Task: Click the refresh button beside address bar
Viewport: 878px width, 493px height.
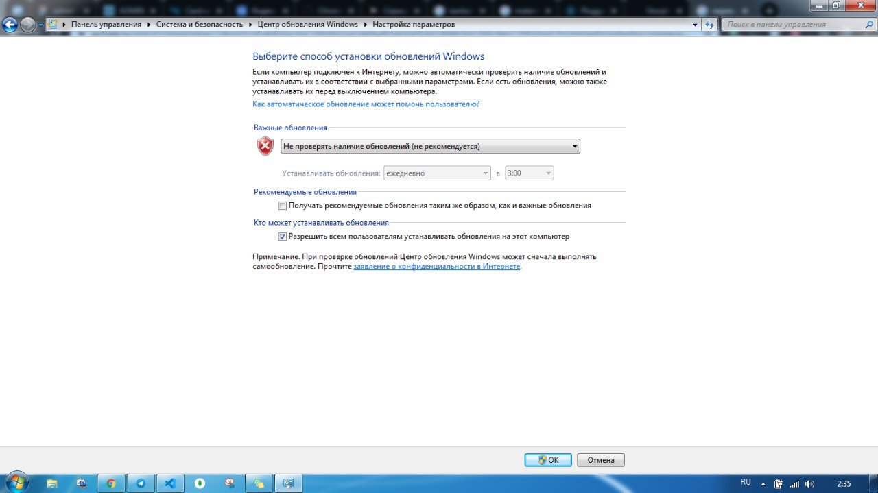Action: point(709,24)
